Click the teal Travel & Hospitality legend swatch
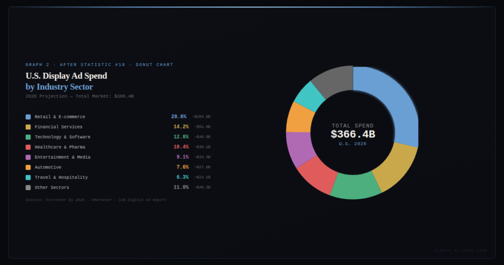Viewport: 504px width, 265px height. pyautogui.click(x=28, y=177)
